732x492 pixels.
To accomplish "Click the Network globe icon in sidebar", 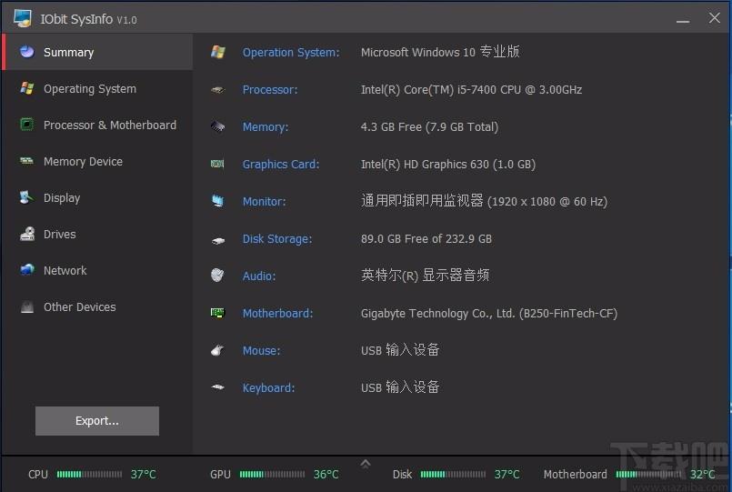I will tap(27, 270).
